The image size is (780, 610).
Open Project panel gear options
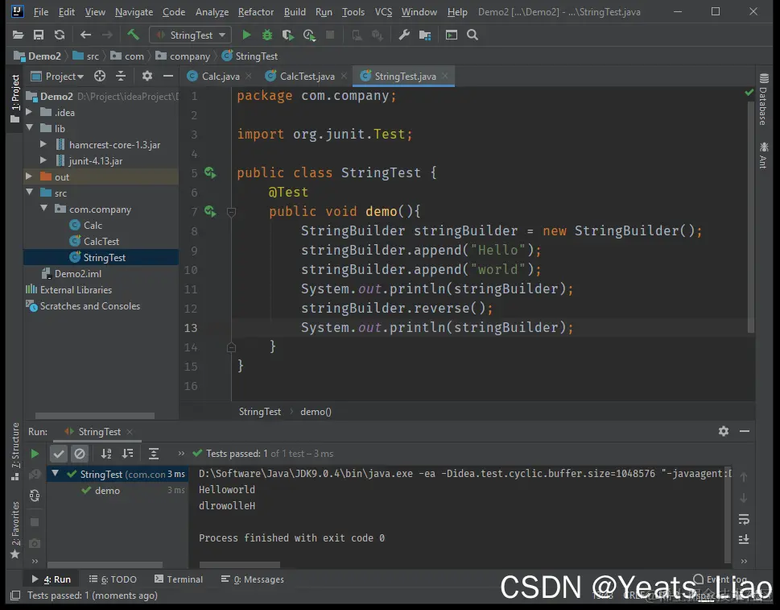(x=147, y=76)
